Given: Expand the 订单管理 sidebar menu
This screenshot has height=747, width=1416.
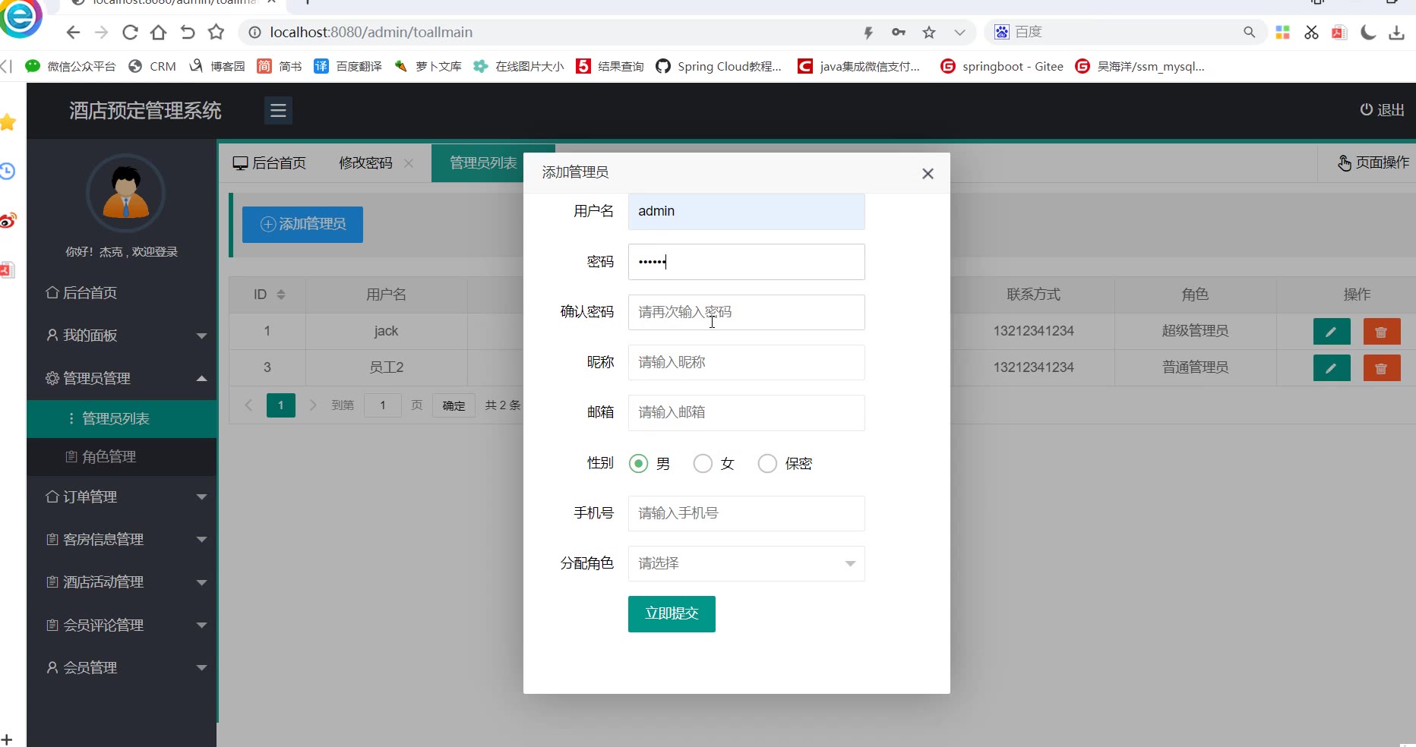Looking at the screenshot, I should 122,497.
